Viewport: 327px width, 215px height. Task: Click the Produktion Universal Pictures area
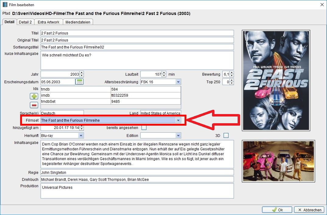click(x=137, y=191)
